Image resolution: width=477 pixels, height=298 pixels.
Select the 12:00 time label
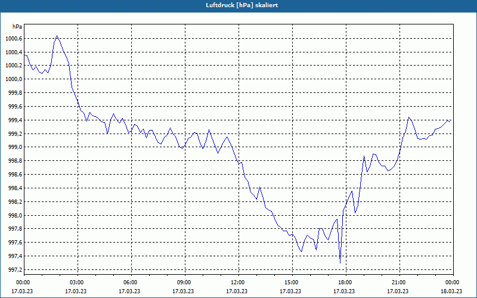click(238, 283)
